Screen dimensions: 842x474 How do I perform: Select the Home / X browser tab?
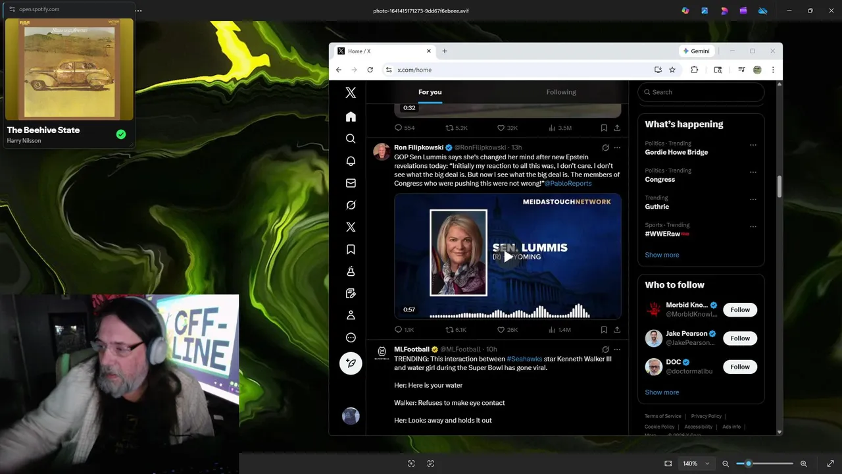[384, 51]
